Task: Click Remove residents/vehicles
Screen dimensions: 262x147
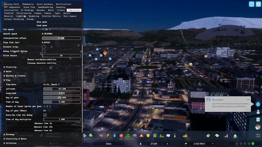Action: pos(42,60)
